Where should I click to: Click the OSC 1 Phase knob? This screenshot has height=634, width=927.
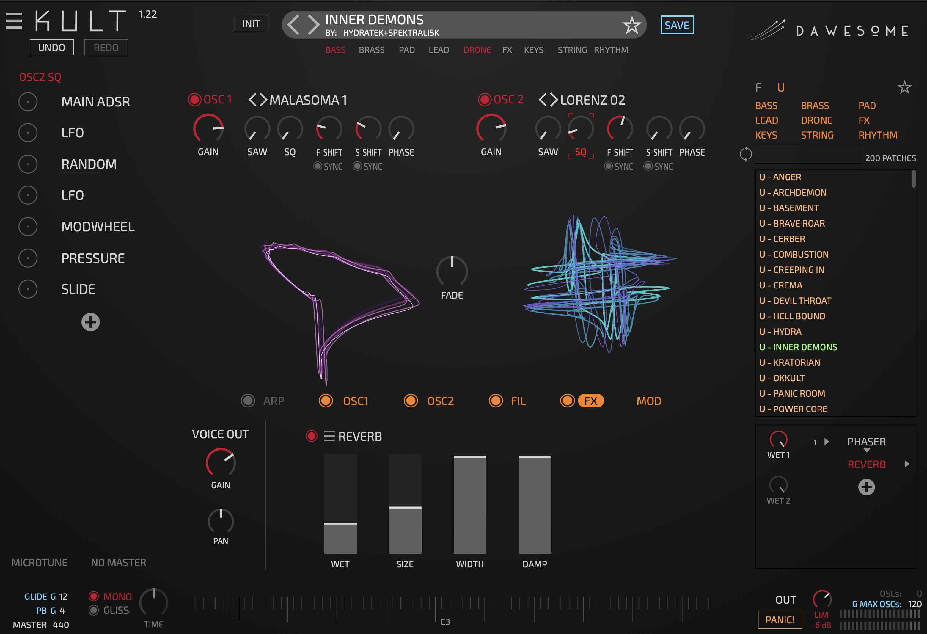(x=401, y=128)
